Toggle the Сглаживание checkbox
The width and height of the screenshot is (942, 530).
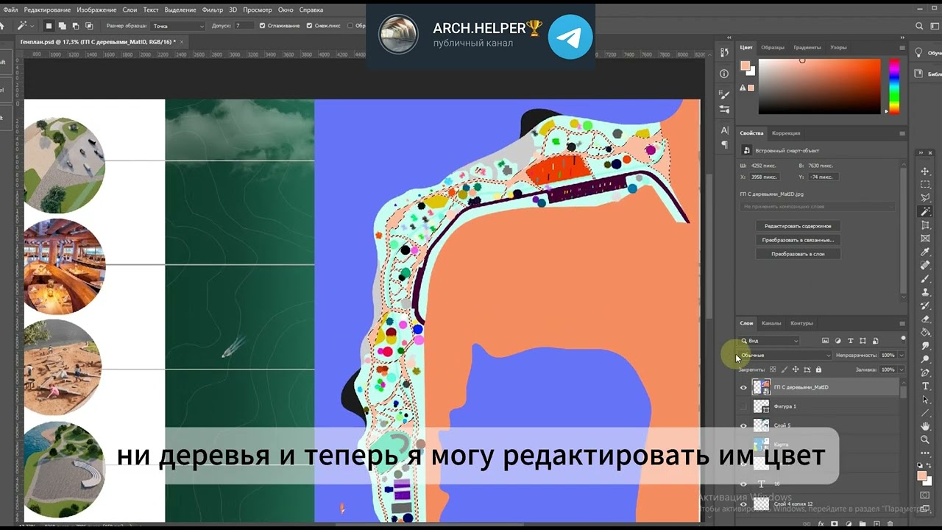tap(261, 26)
